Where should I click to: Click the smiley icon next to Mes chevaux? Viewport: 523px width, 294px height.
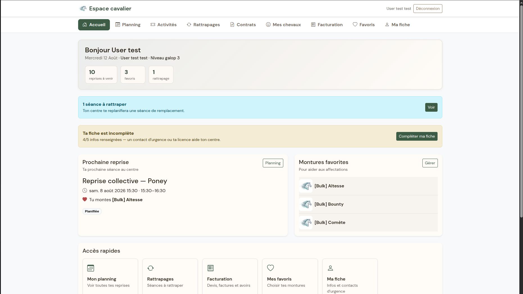pyautogui.click(x=268, y=25)
